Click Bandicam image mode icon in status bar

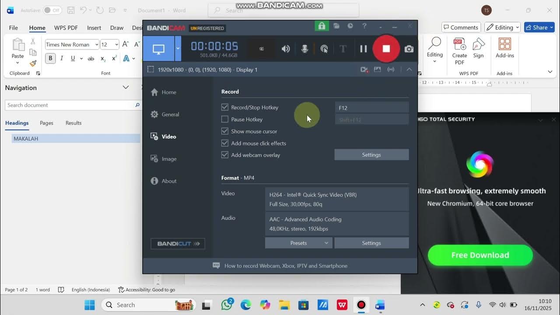(x=377, y=70)
